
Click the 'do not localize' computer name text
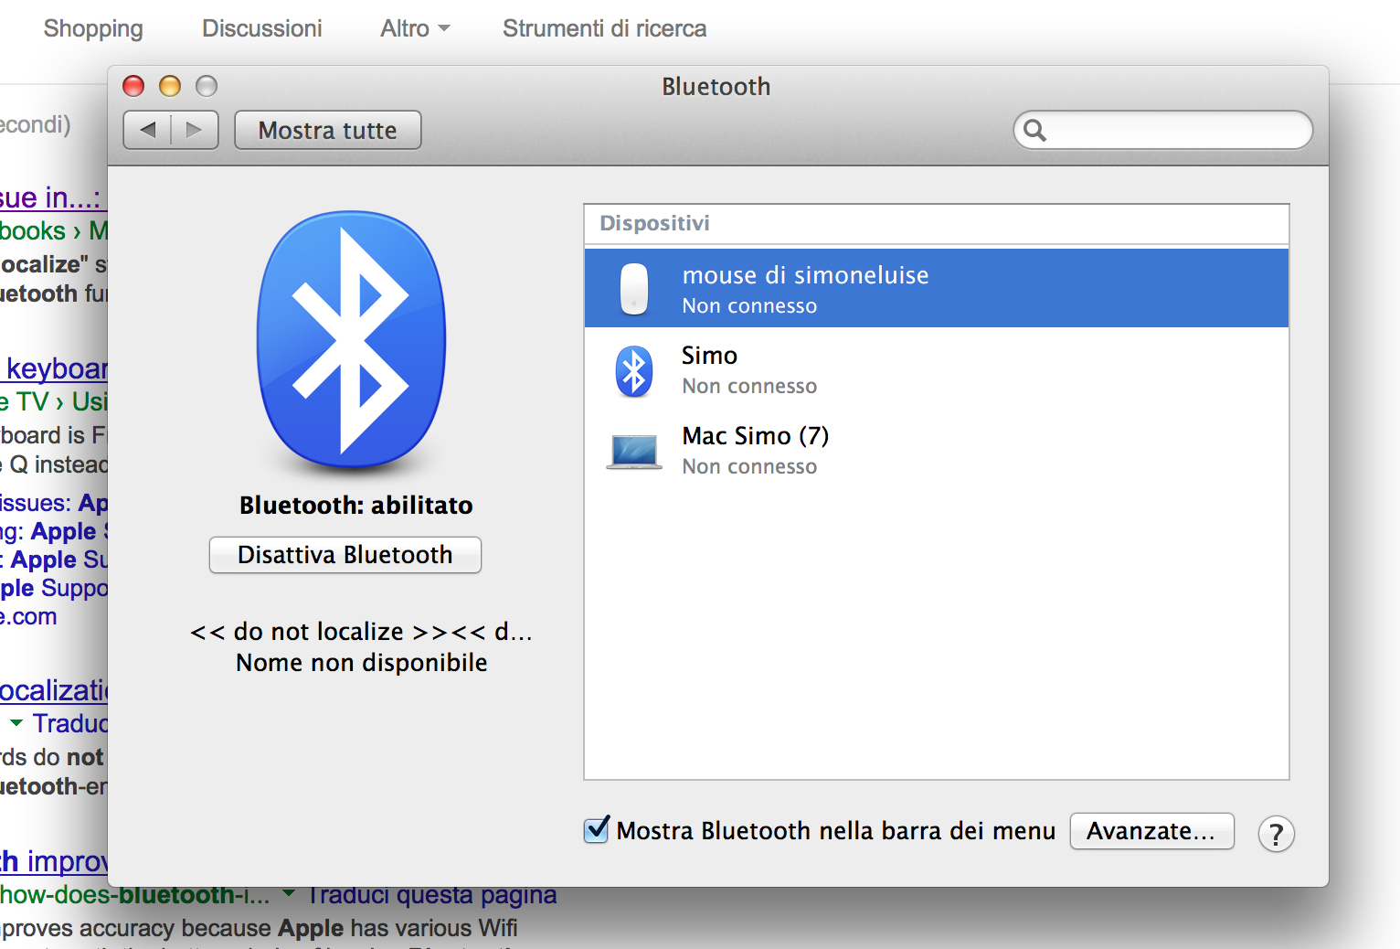[x=361, y=632]
